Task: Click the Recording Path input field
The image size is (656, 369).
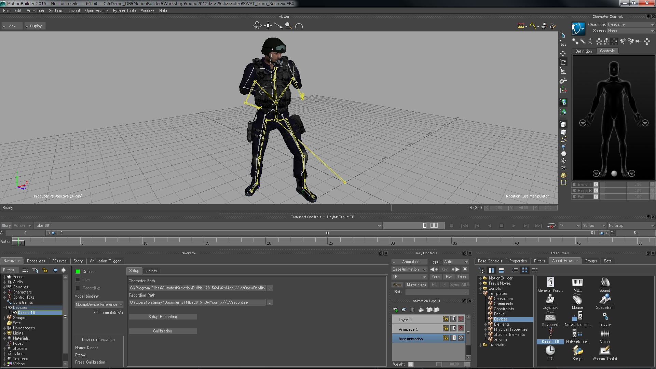Action: pos(197,302)
